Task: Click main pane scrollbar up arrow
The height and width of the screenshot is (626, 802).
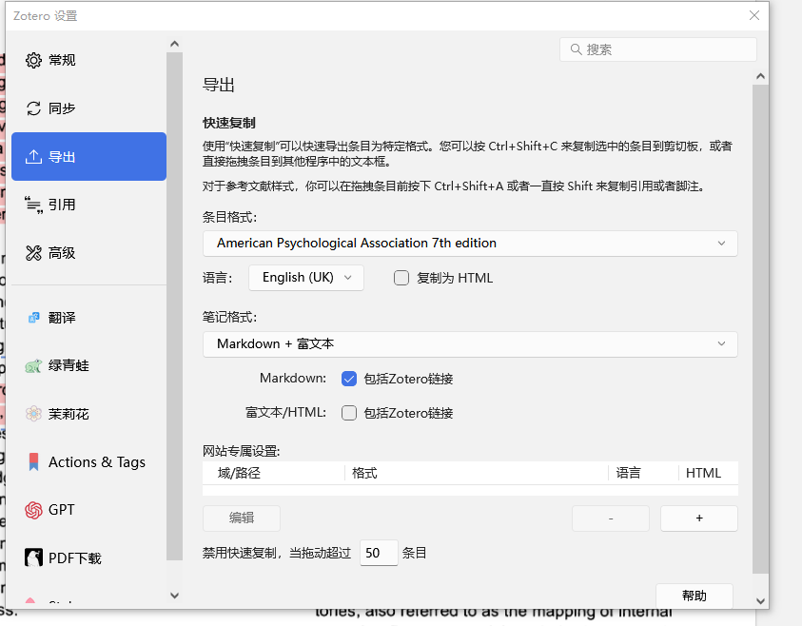Action: [760, 76]
